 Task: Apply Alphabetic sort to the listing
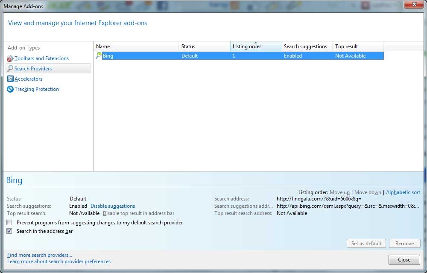click(403, 192)
